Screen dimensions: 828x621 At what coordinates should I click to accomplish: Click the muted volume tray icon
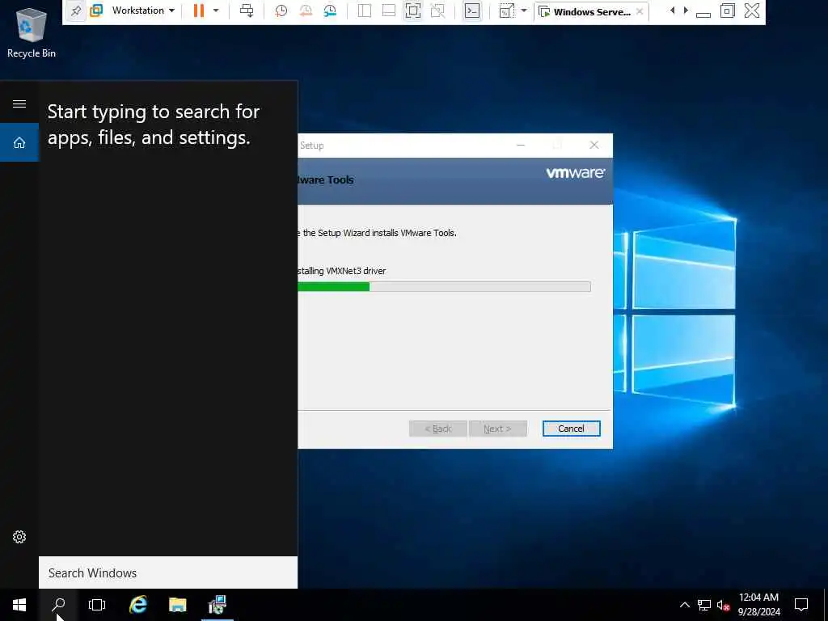click(x=723, y=605)
